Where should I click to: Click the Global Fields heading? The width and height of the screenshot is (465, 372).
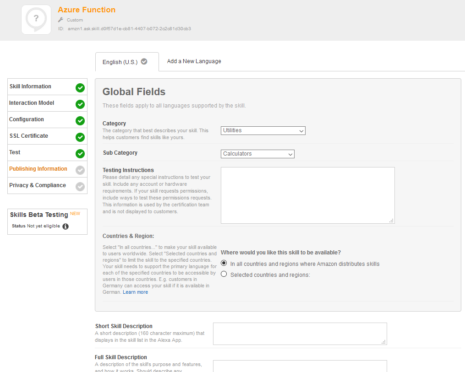pos(134,92)
